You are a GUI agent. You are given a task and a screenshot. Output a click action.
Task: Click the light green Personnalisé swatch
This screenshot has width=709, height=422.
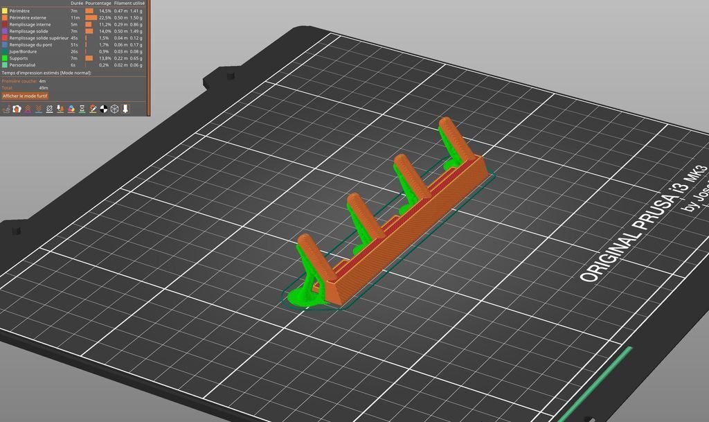[5, 65]
